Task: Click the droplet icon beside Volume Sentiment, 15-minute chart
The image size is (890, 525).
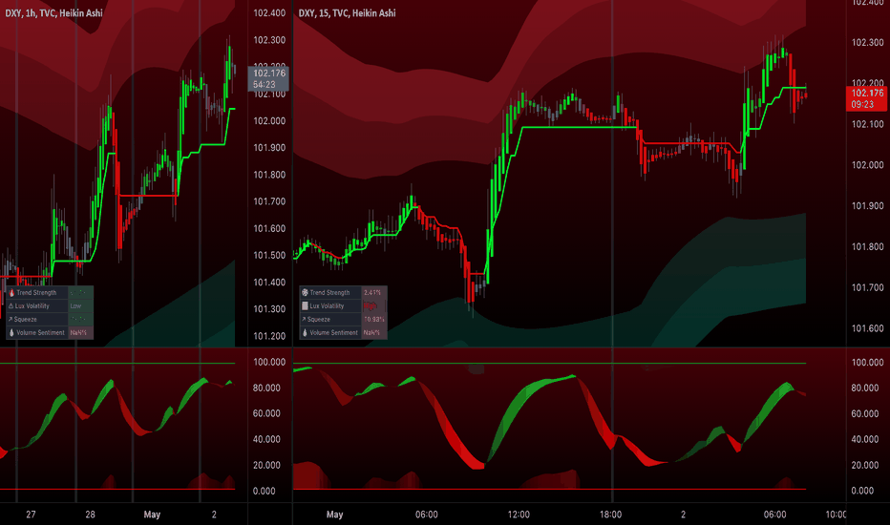Action: [305, 332]
